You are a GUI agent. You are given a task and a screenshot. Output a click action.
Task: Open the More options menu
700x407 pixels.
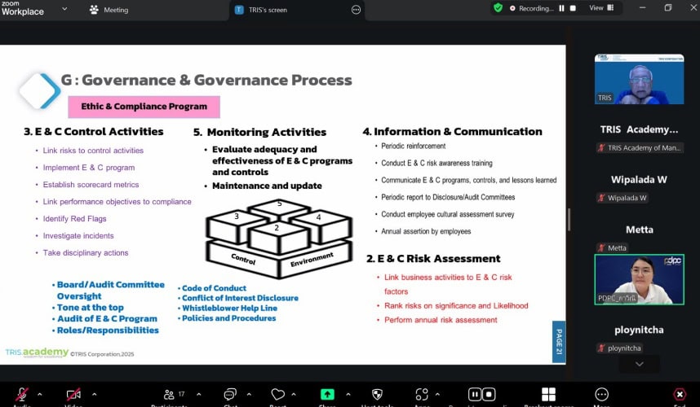(601, 395)
